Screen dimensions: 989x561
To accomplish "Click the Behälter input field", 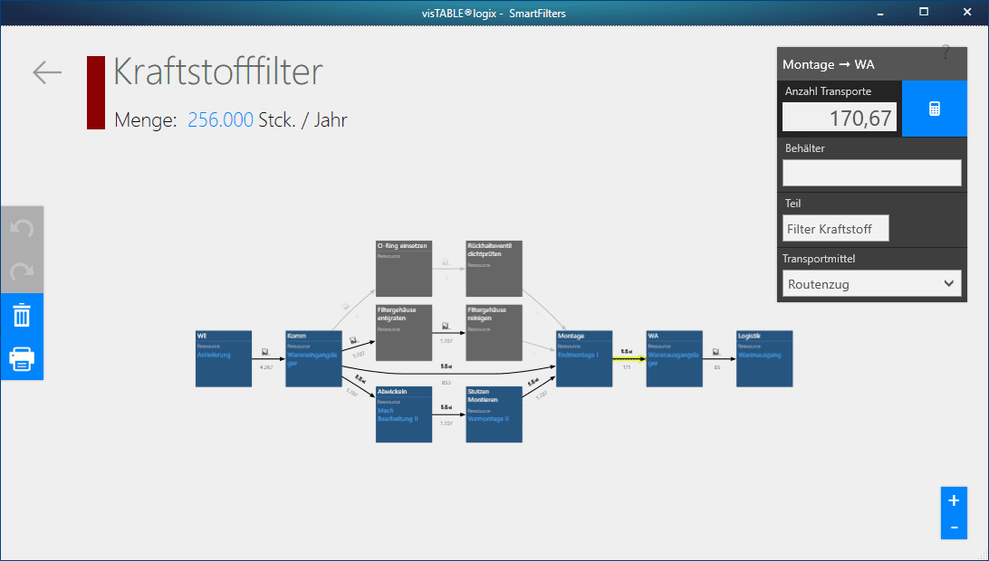I will coord(871,171).
